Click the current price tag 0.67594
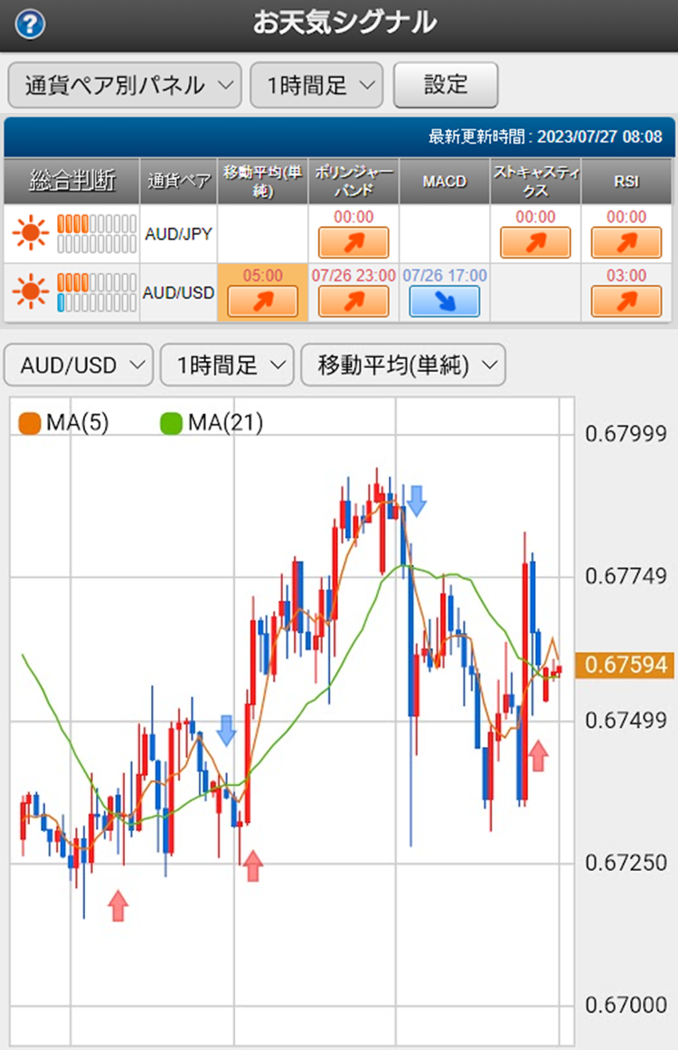678x1050 pixels. pos(625,665)
